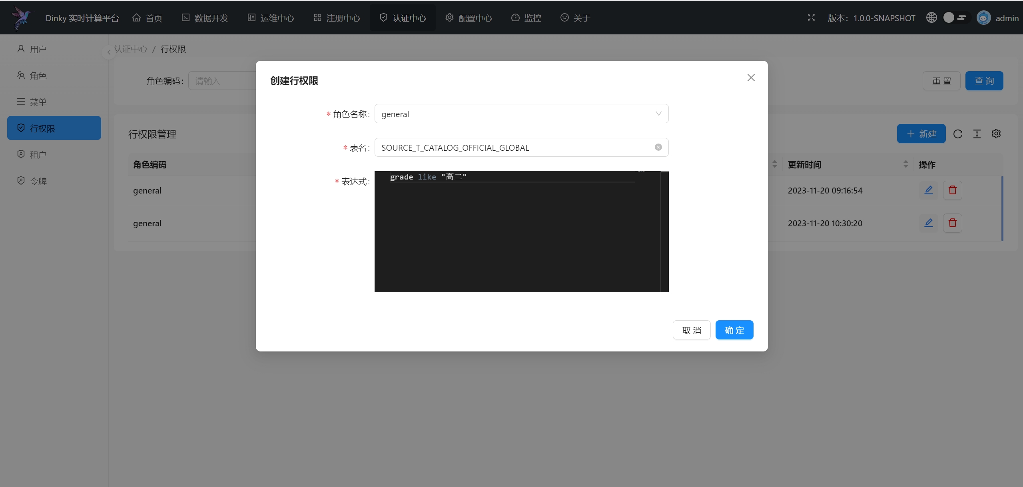This screenshot has width=1023, height=487.
Task: Open the 数据开发 menu
Action: pyautogui.click(x=205, y=18)
